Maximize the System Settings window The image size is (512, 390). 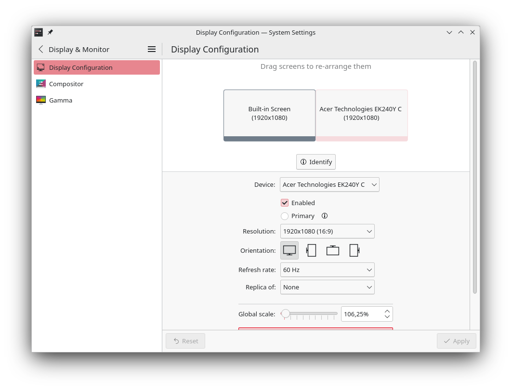461,32
